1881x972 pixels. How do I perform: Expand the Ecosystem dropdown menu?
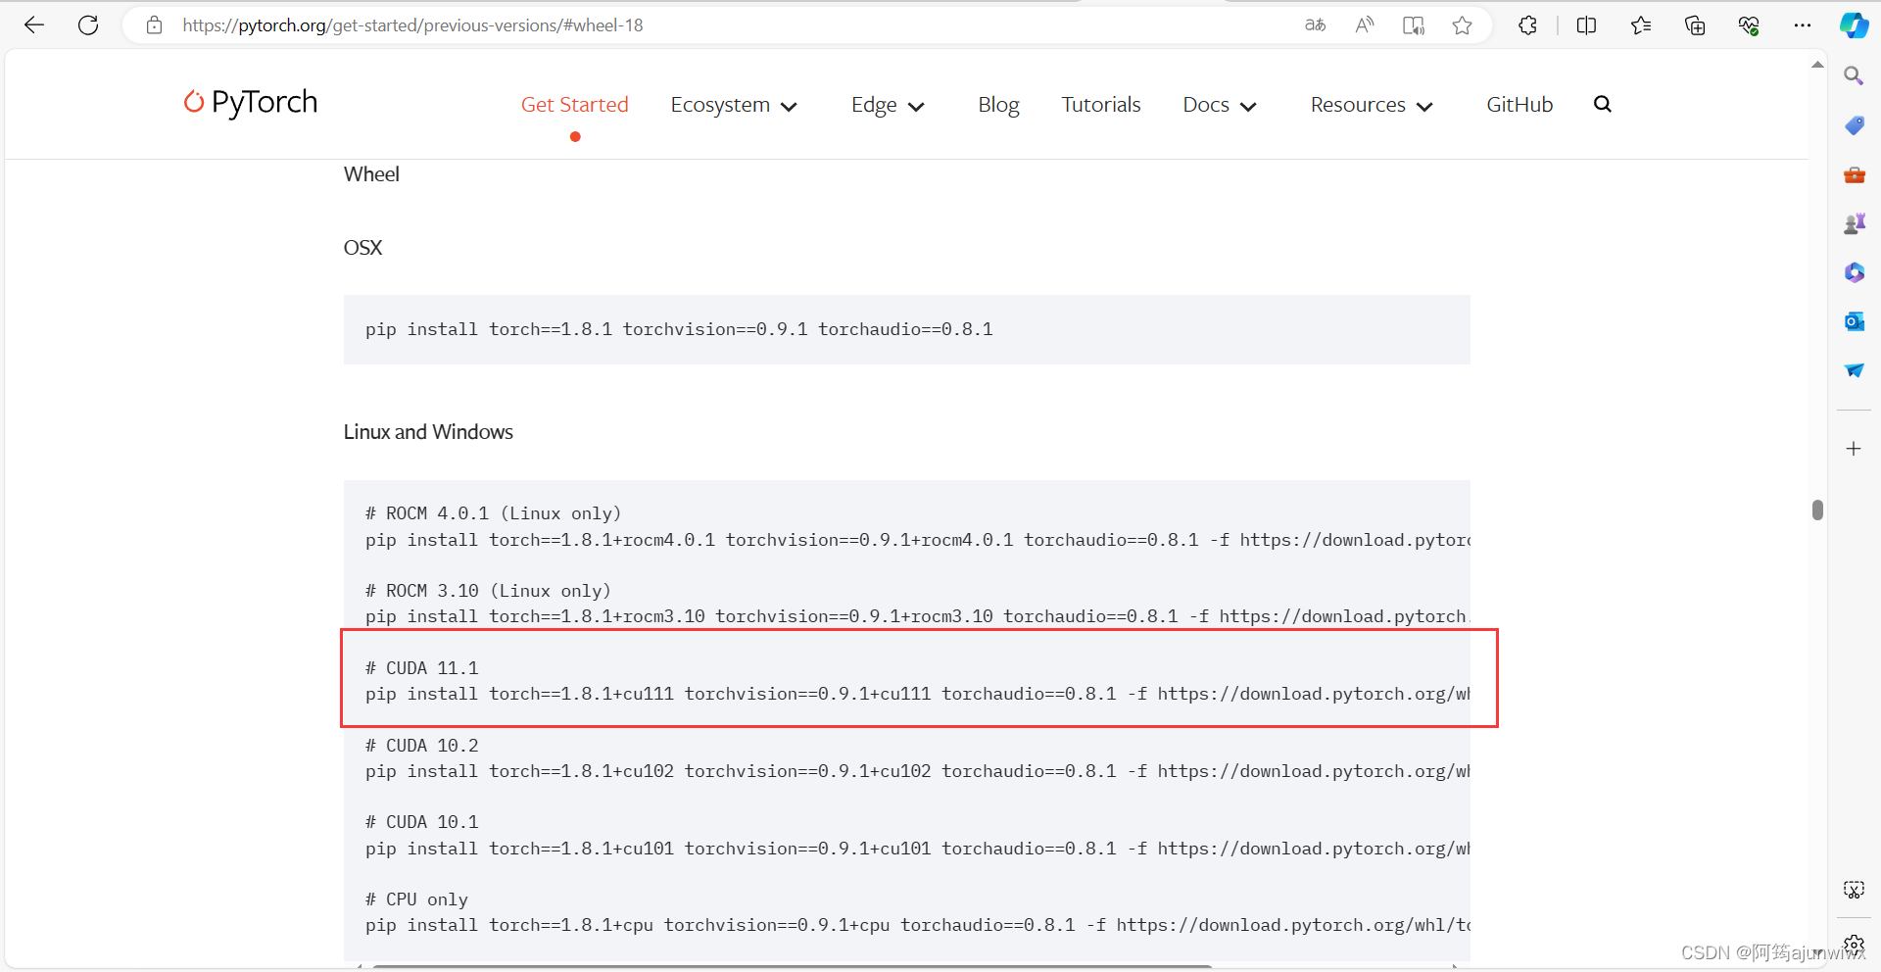[x=734, y=105]
